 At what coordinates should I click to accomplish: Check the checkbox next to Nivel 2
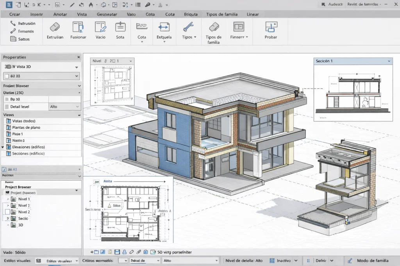point(7,212)
